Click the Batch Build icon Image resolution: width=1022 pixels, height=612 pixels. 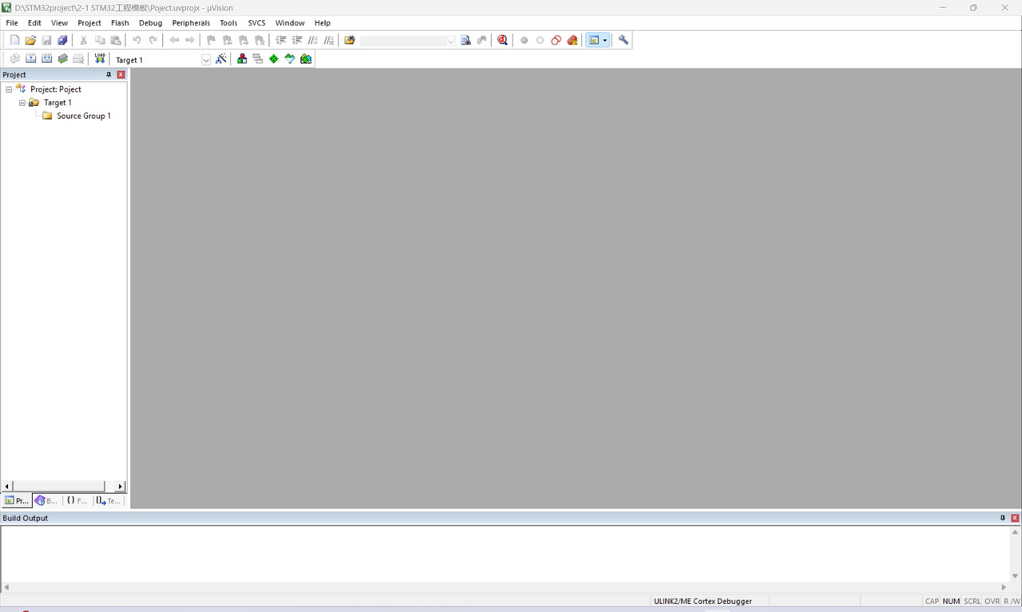point(62,59)
